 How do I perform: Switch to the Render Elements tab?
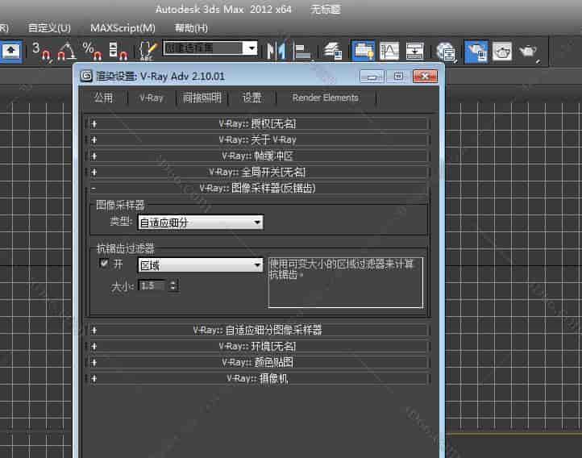click(x=325, y=98)
